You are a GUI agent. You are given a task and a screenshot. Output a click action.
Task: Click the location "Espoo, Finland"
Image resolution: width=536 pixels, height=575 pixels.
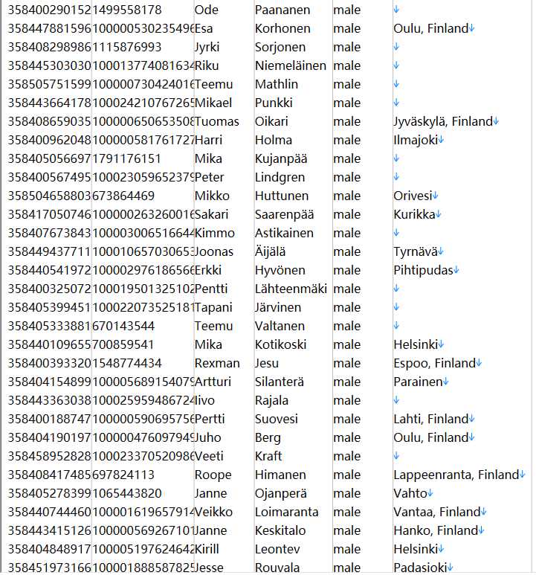tap(434, 364)
